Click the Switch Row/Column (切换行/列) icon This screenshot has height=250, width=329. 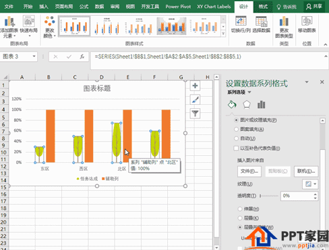(x=241, y=25)
